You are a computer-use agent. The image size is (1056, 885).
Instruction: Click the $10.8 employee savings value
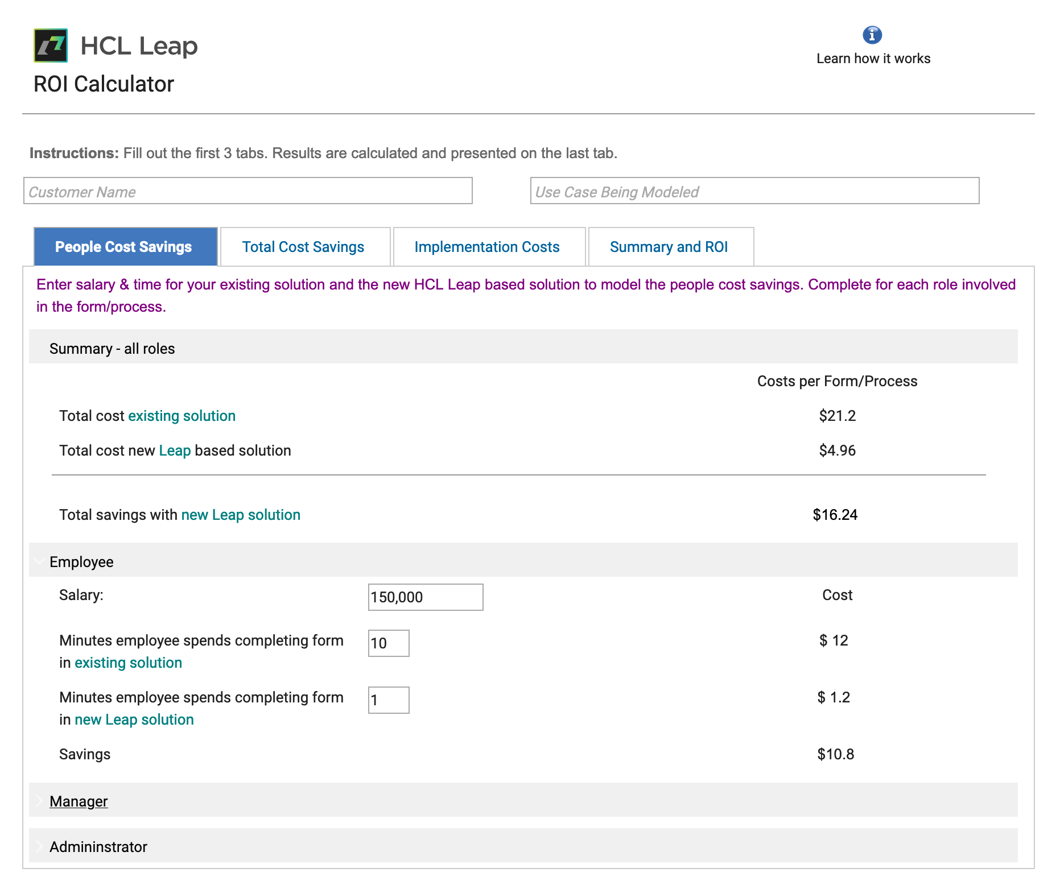point(835,754)
